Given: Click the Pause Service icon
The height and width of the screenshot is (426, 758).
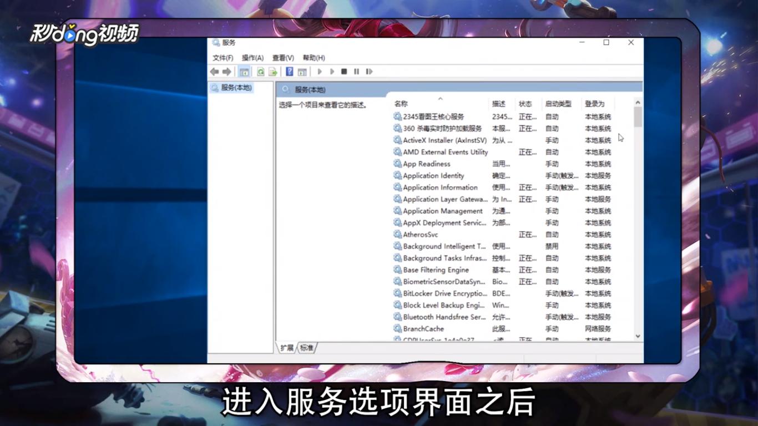Looking at the screenshot, I should [x=356, y=71].
